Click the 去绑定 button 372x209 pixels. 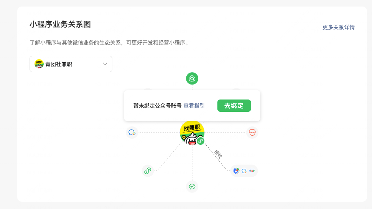point(234,106)
